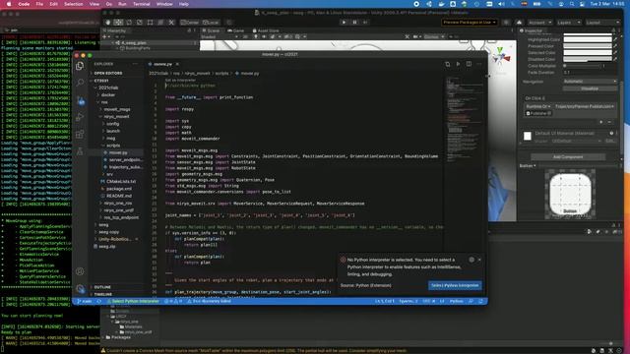Open the Search view in VS Code activity bar
This screenshot has width=630, height=354.
[x=80, y=83]
